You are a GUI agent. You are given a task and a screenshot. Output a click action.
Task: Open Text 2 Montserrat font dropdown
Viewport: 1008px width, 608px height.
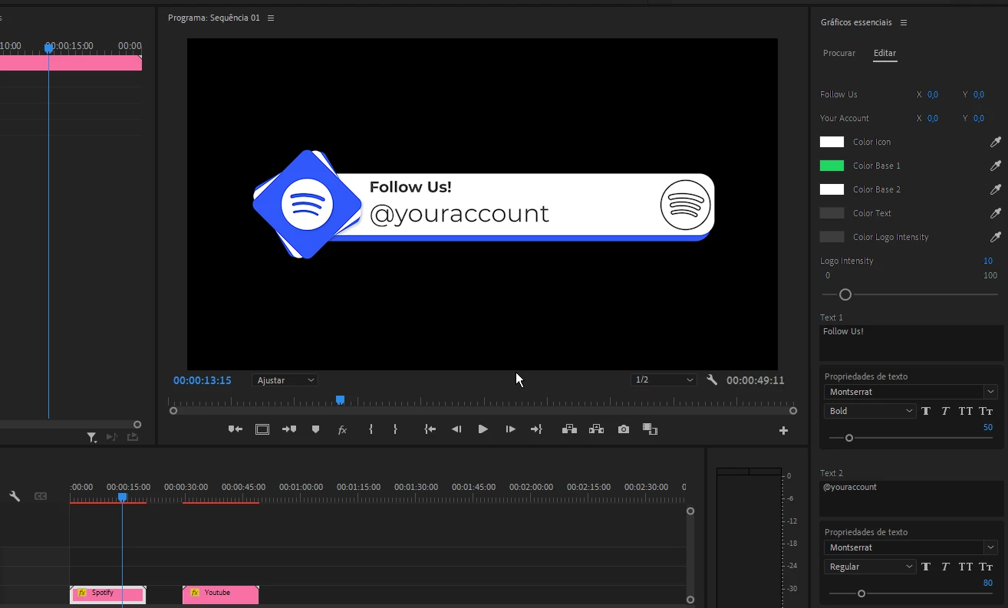911,547
